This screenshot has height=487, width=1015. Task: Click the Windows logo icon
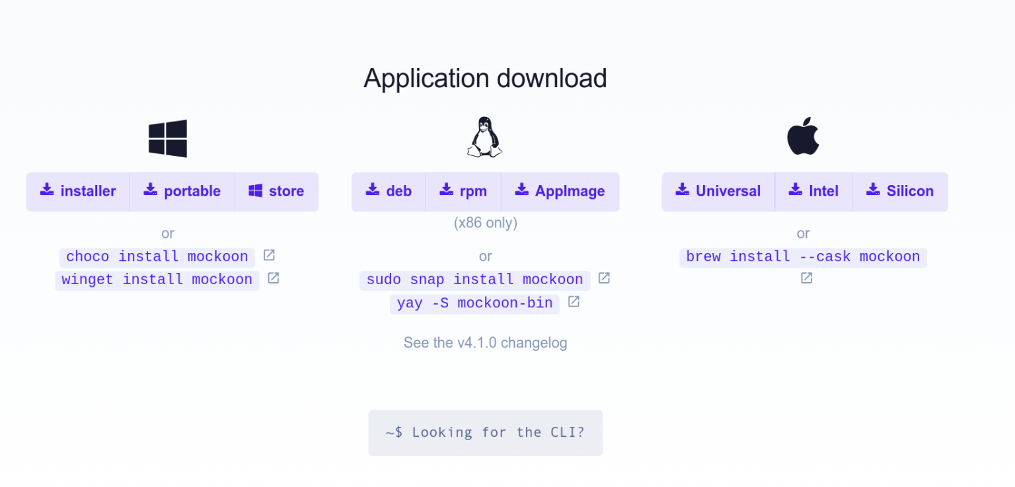167,137
